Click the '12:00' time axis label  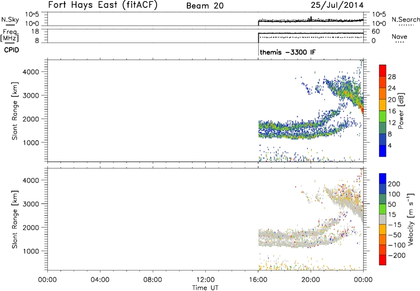pyautogui.click(x=205, y=279)
